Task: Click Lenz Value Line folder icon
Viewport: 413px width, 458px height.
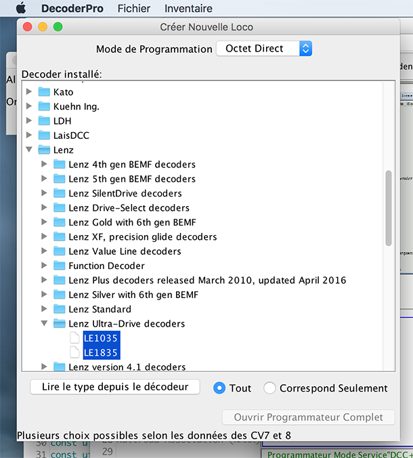Action: click(x=60, y=251)
